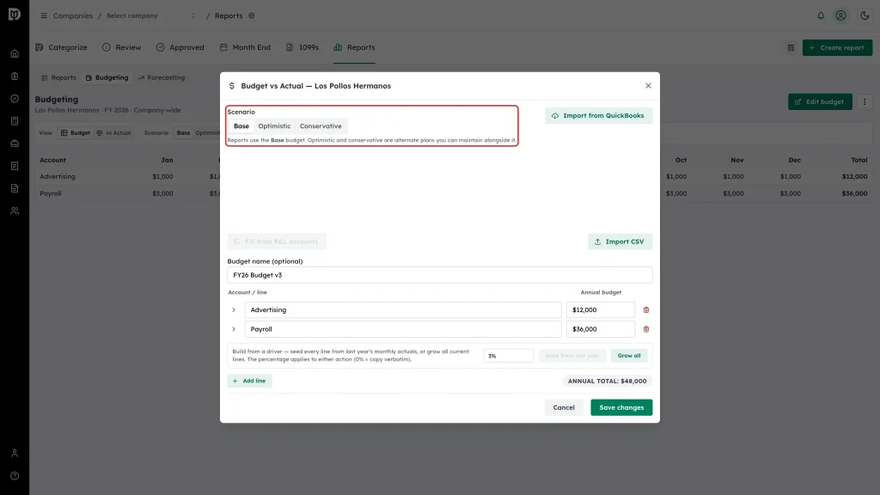Edit the $36,000 annual budget field
The height and width of the screenshot is (495, 880).
[601, 329]
